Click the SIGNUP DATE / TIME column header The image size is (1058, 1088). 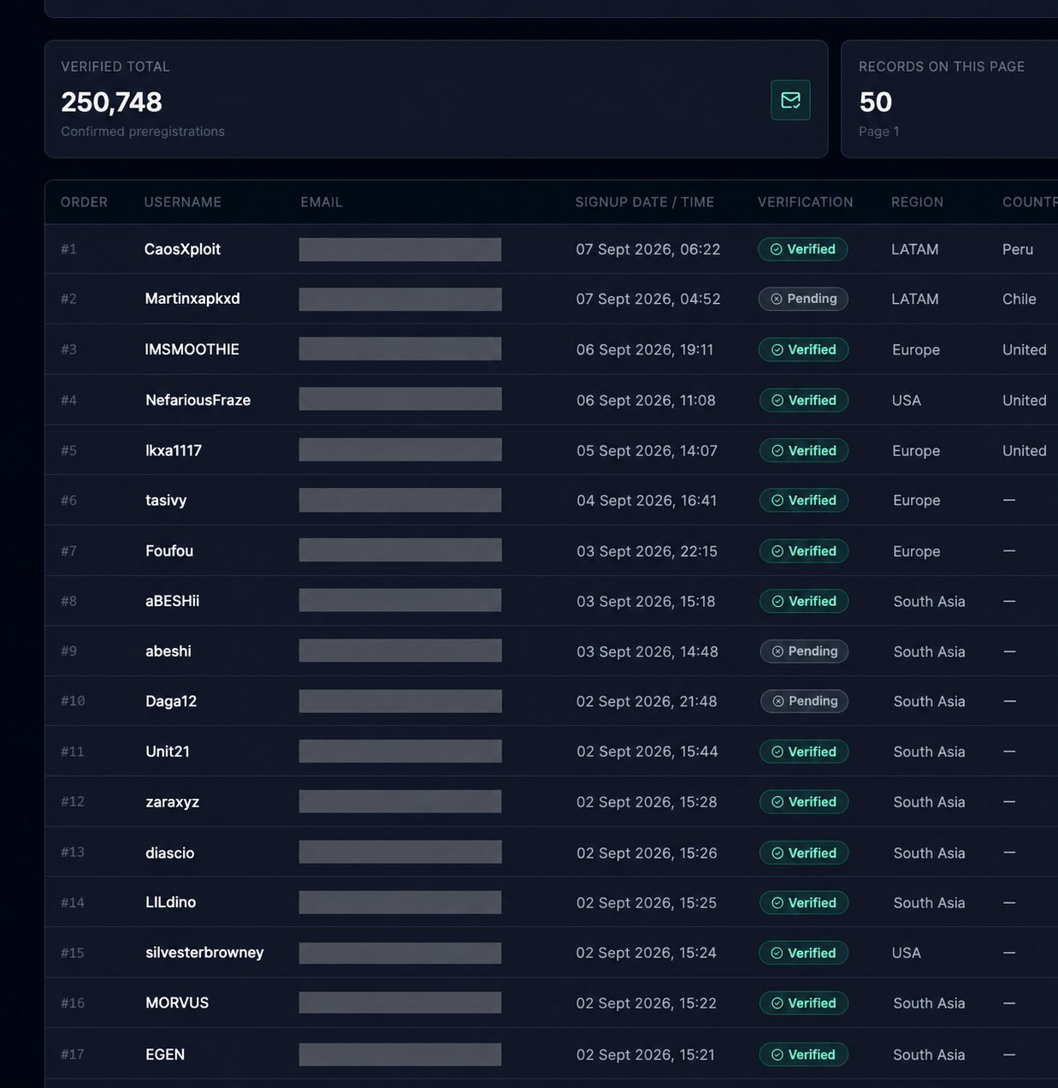(644, 202)
